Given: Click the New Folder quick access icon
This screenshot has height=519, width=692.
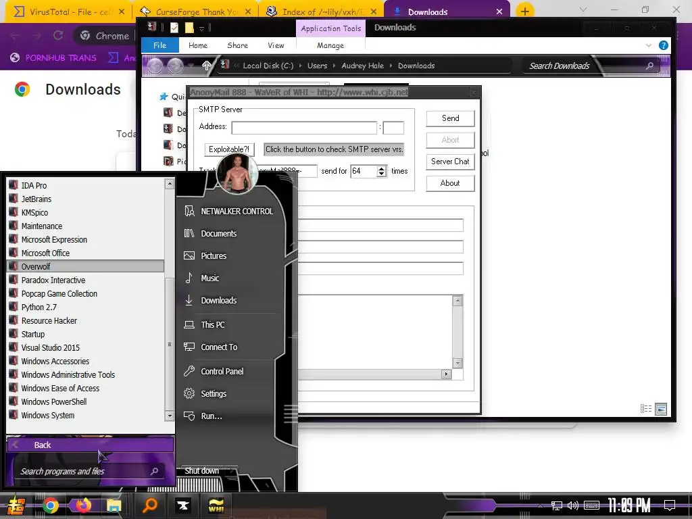Looking at the screenshot, I should pos(189,28).
